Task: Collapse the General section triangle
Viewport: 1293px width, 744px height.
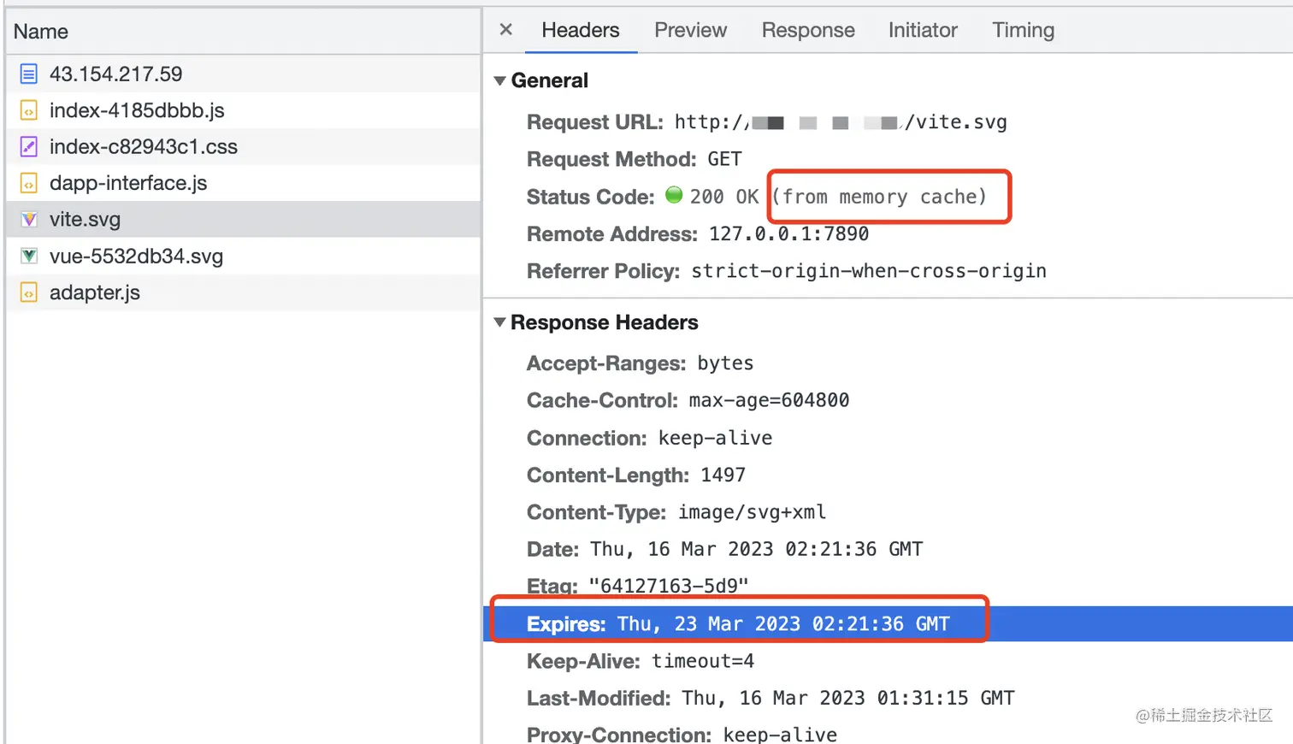Action: click(x=499, y=81)
